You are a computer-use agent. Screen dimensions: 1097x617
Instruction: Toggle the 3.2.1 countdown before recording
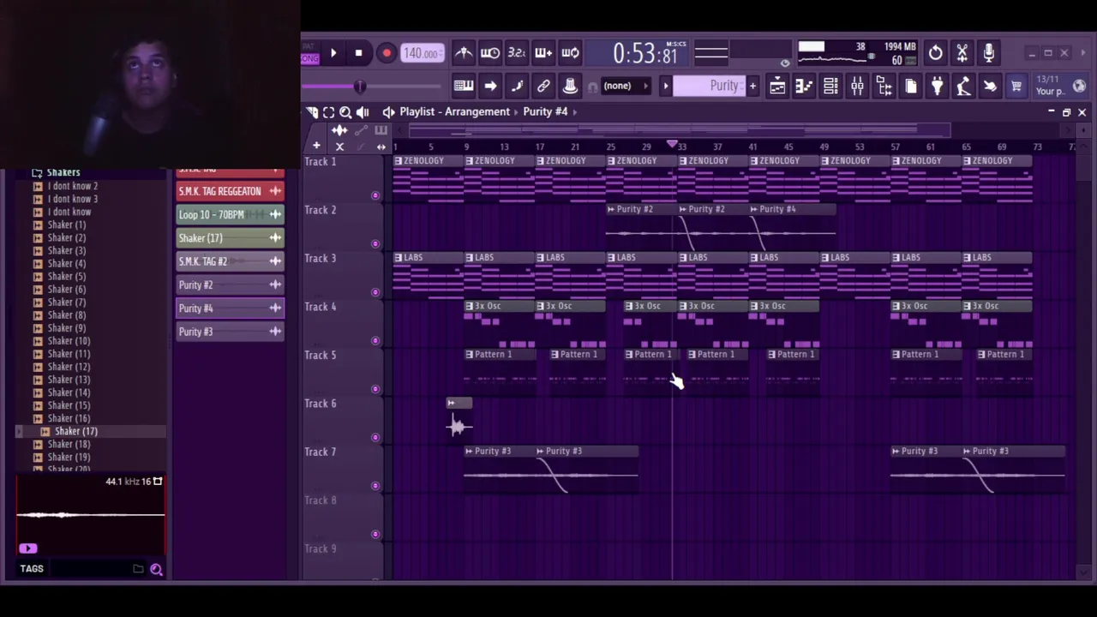(517, 53)
